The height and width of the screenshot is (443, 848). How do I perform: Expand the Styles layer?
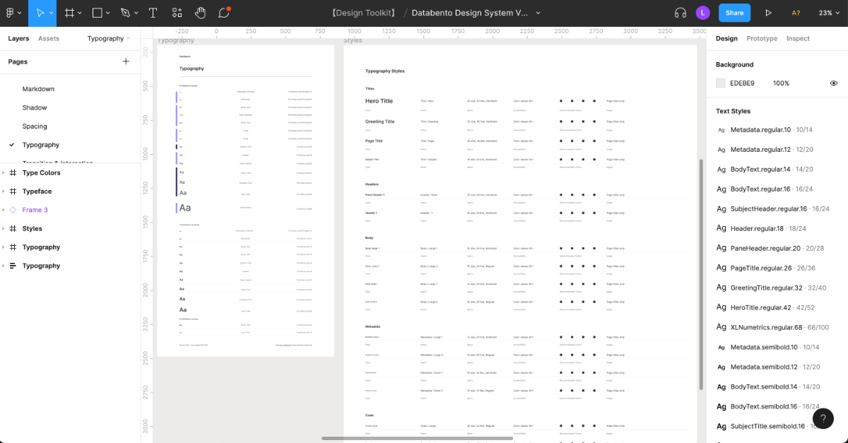coord(4,229)
